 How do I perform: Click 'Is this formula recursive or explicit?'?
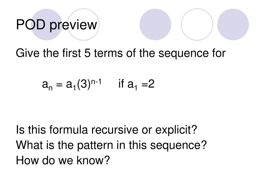pyautogui.click(x=106, y=130)
